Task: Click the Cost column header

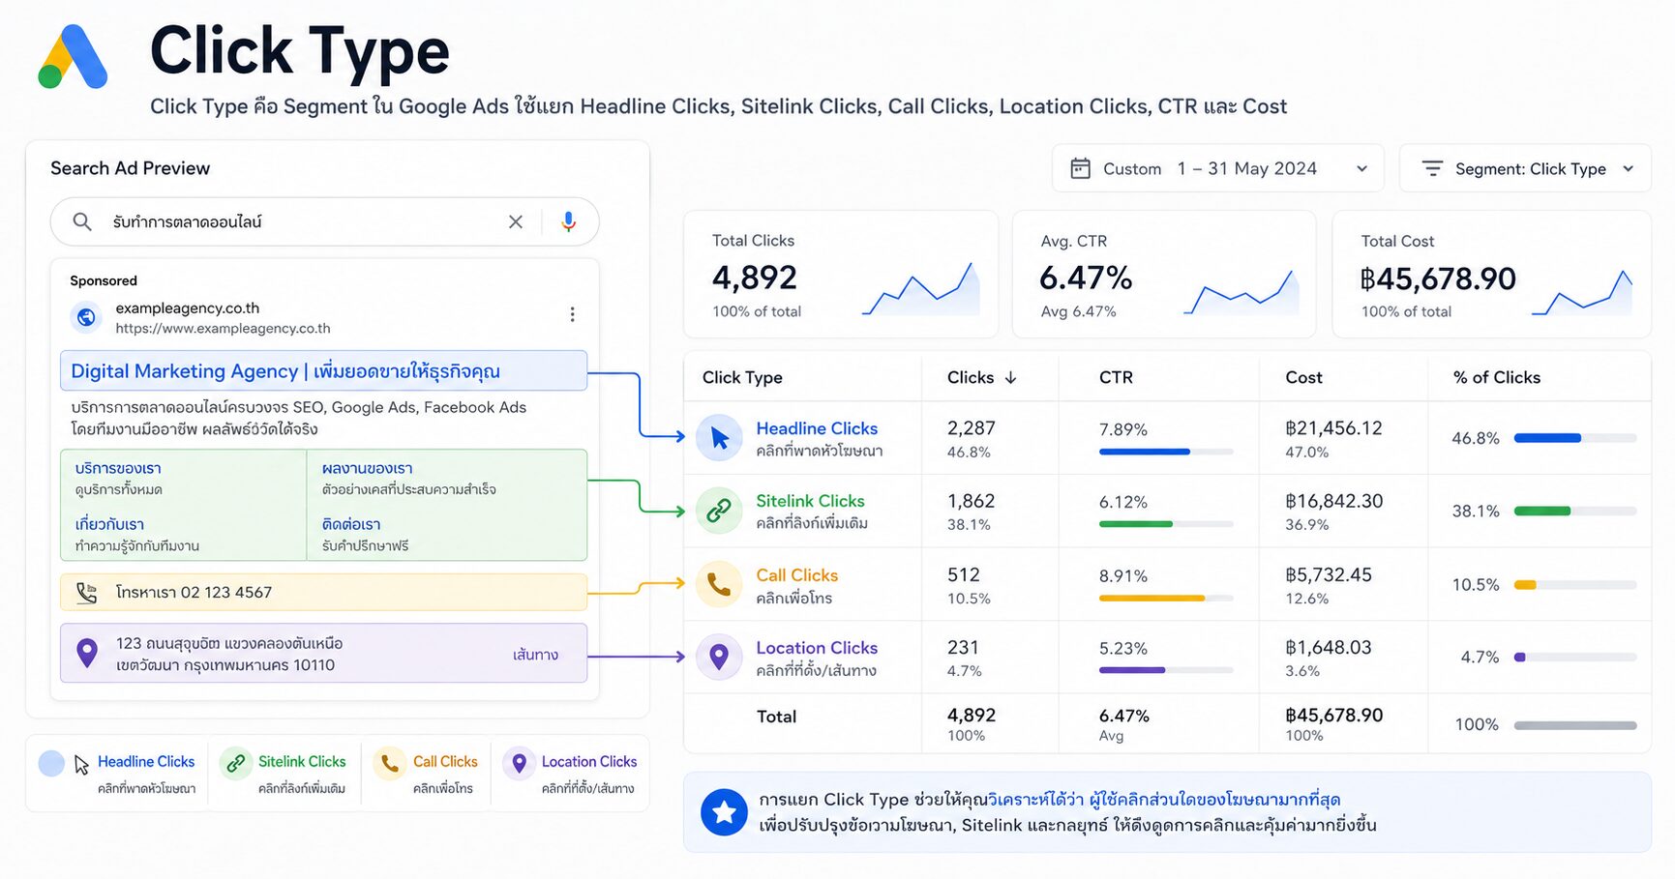Action: 1303,378
